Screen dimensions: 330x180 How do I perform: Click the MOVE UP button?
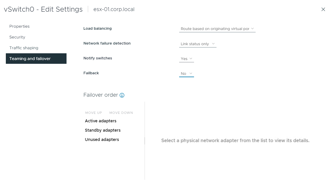[x=93, y=113]
